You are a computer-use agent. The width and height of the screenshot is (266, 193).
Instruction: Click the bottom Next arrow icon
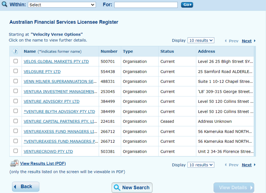255,165
